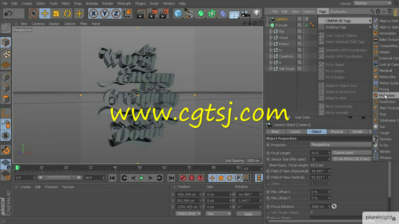Enable Snap magnet icon in left palette

click(x=5, y=150)
